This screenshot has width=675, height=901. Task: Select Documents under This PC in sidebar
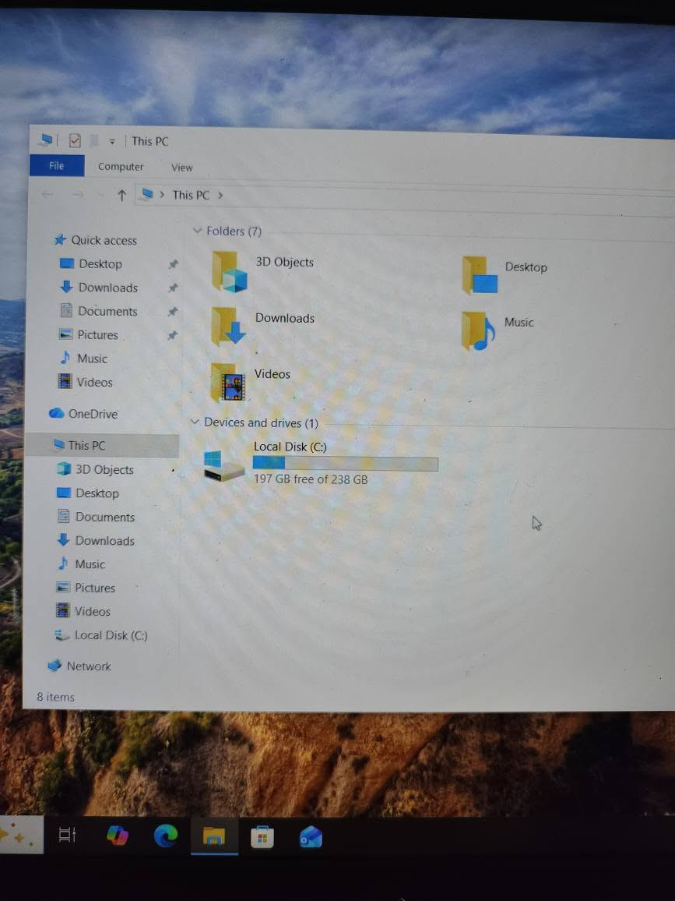[x=105, y=517]
